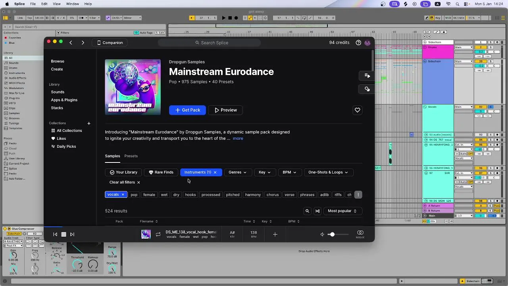Like the Mainstream Eurodance pack with heart

click(358, 110)
